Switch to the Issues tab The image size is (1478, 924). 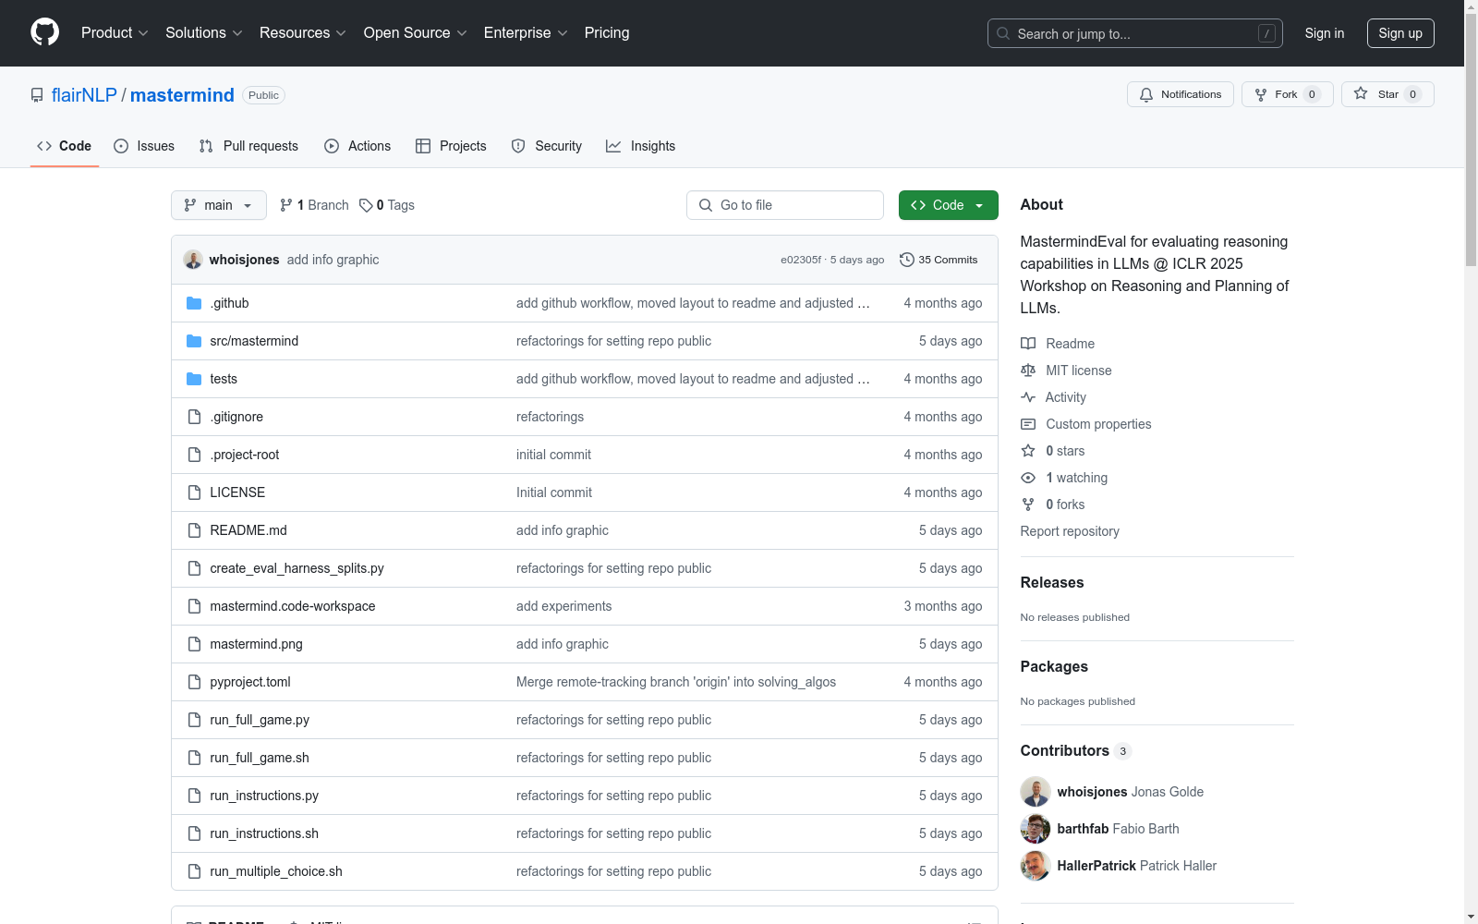pos(144,146)
